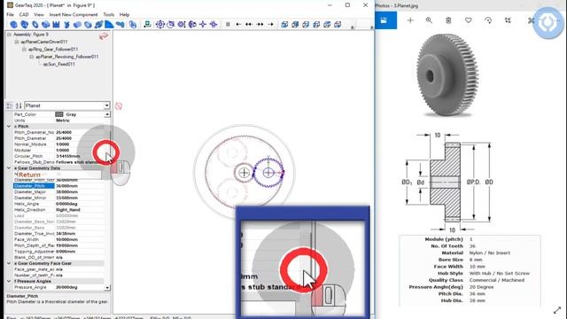Collapse the 'f Pressure Angles' section
Viewport: 567px width, 319px height.
pos(9,281)
